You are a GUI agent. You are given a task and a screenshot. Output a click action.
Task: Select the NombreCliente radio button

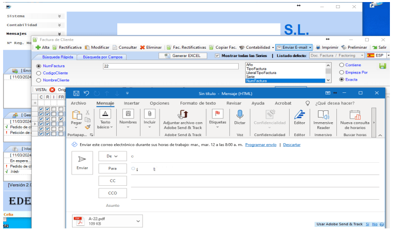pos(39,80)
